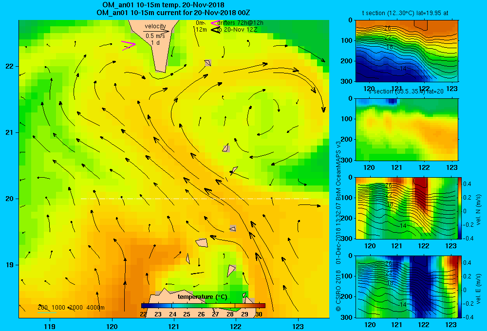Click the 'drifters 72h@12h' legend text
The height and width of the screenshot is (331, 487).
coord(241,23)
